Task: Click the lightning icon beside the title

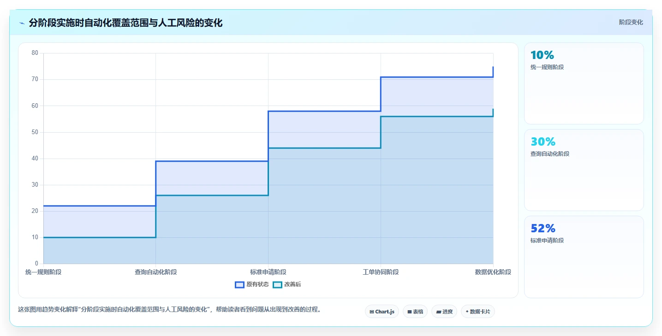Action: [22, 23]
